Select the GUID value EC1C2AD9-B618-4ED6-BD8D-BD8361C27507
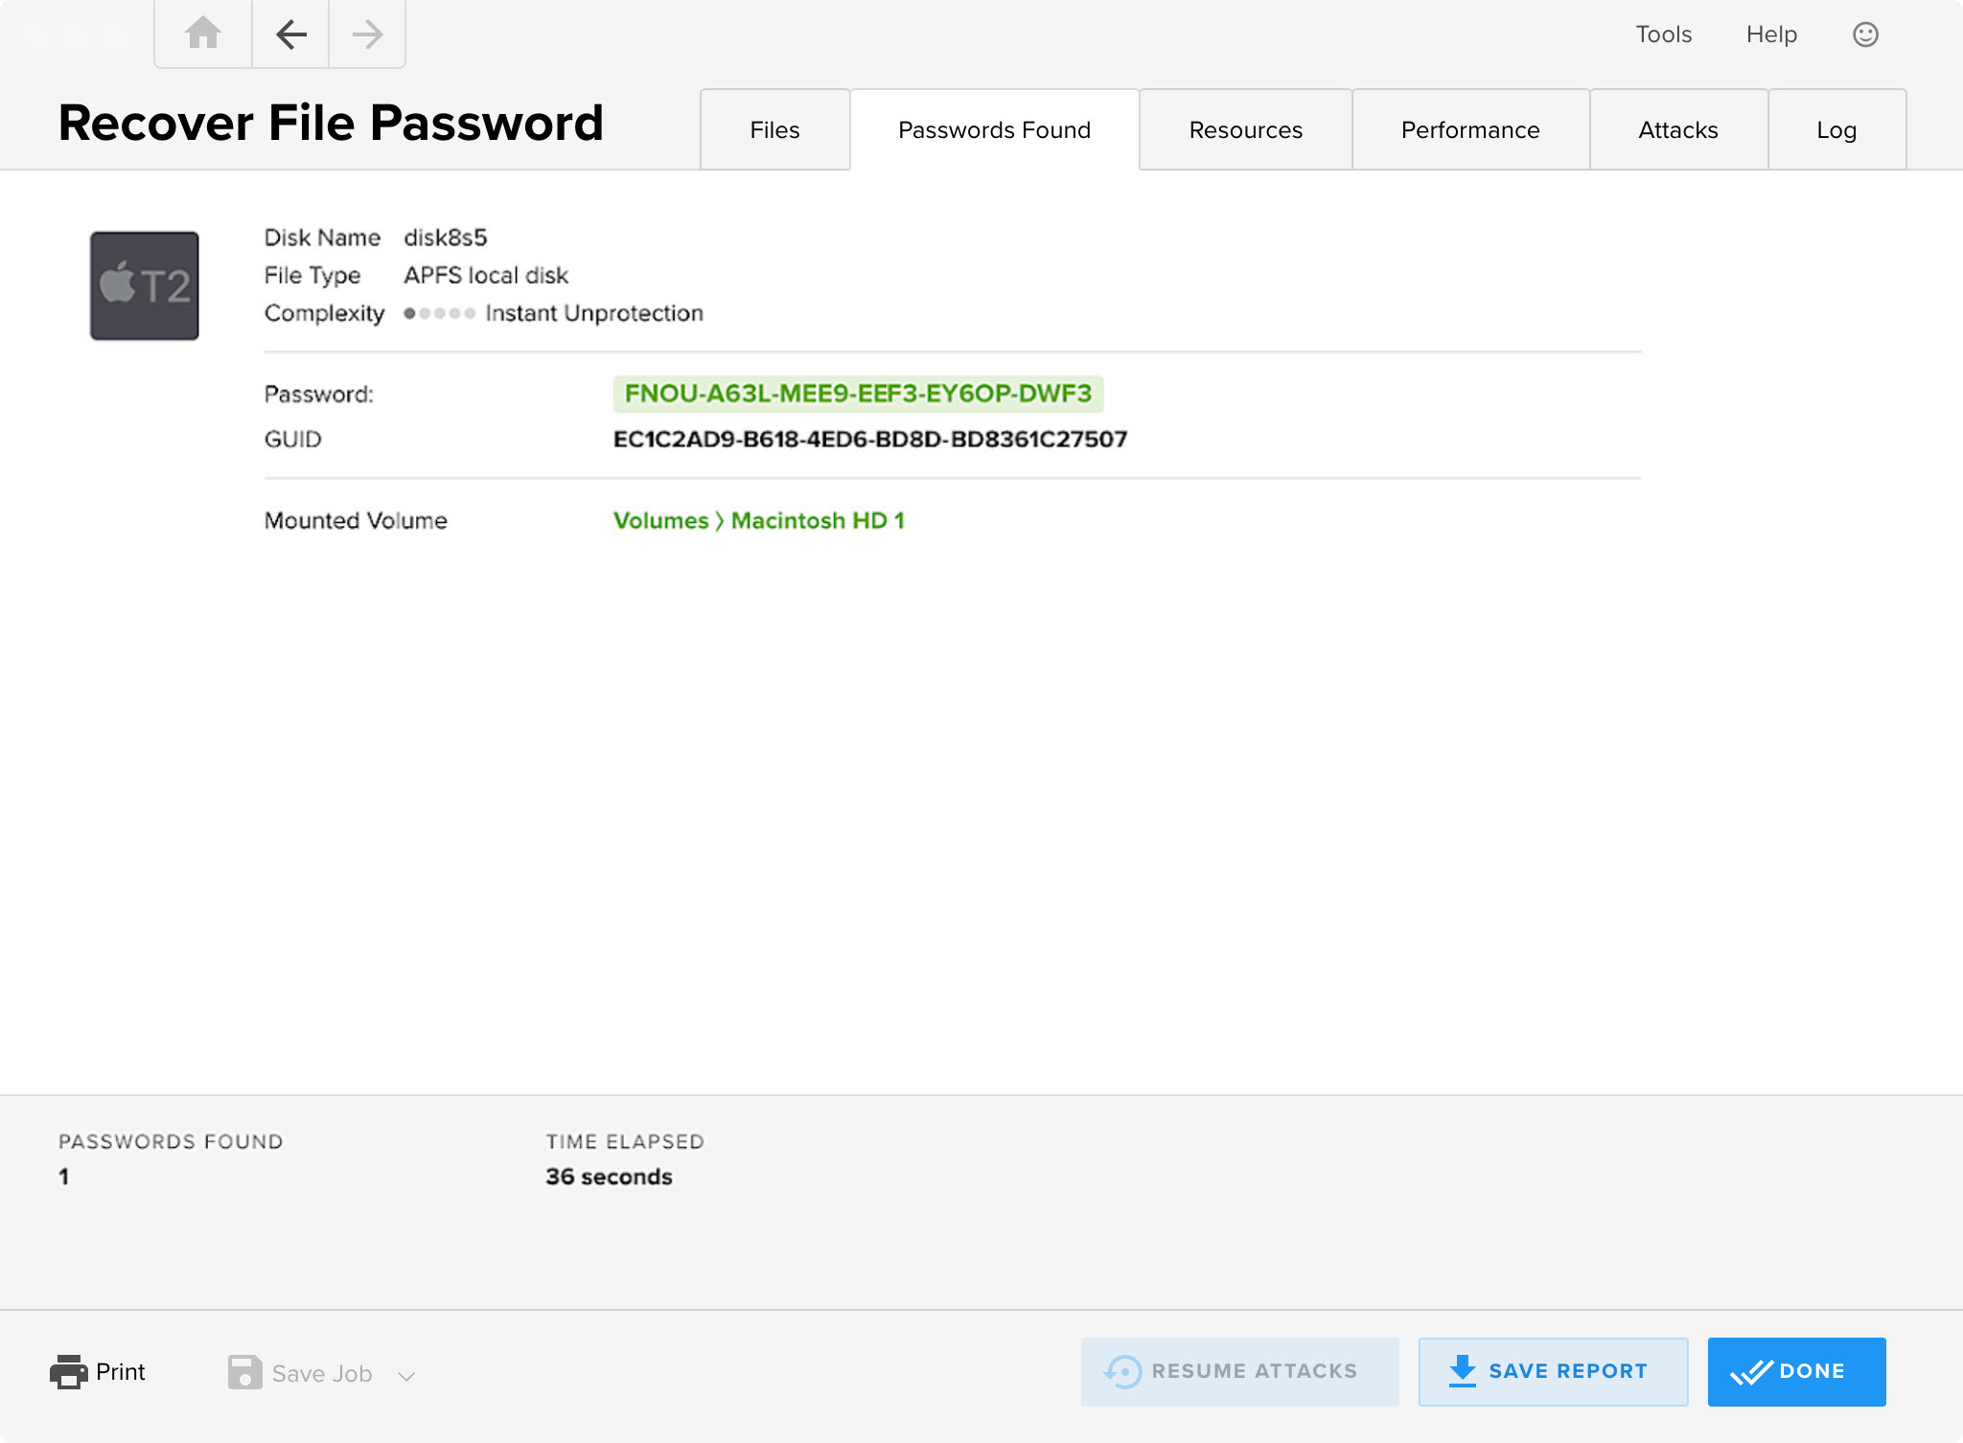 click(871, 439)
